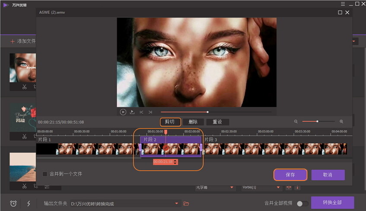The height and width of the screenshot is (211, 366).
Task: Click the timeline zoom slider
Action: [318, 122]
